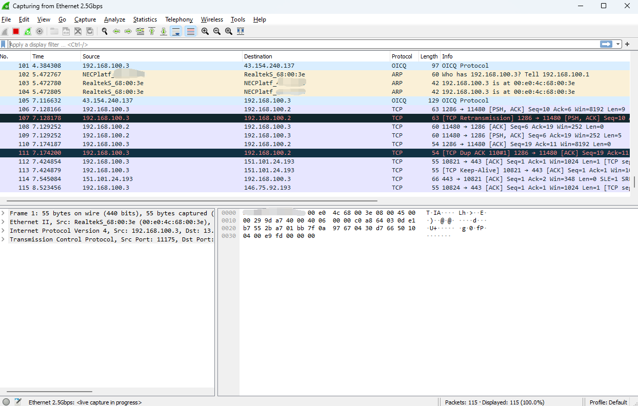
Task: Toggle packet list colorization
Action: 190,32
